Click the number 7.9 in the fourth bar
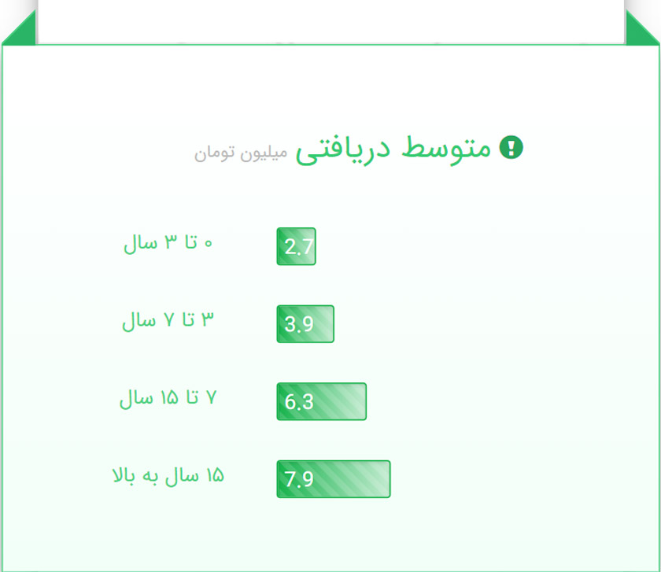This screenshot has height=572, width=661. (299, 479)
